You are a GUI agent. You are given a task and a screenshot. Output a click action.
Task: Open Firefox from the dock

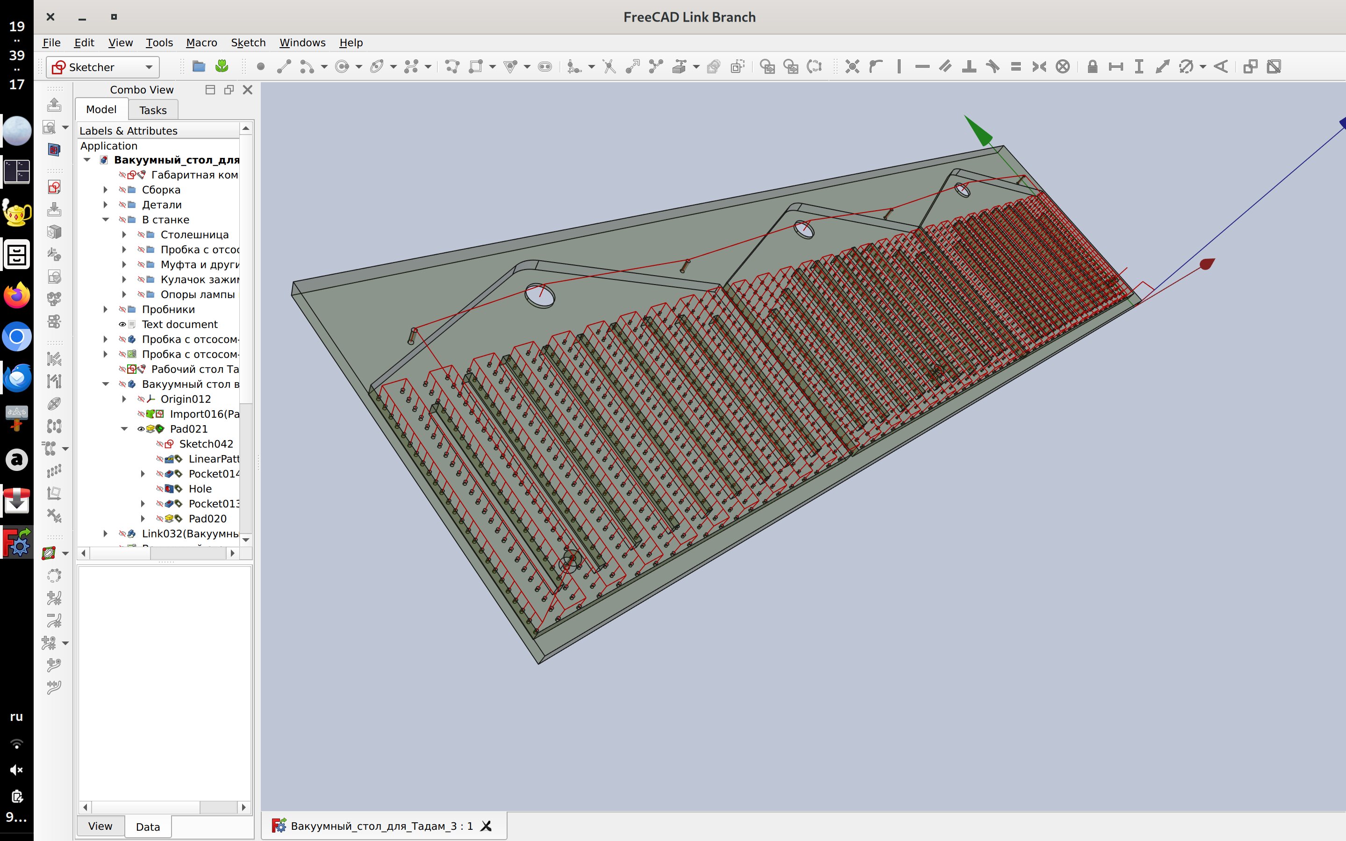(x=17, y=295)
